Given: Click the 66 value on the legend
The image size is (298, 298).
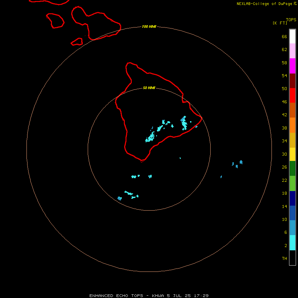Looking at the screenshot, I should click(x=284, y=36).
